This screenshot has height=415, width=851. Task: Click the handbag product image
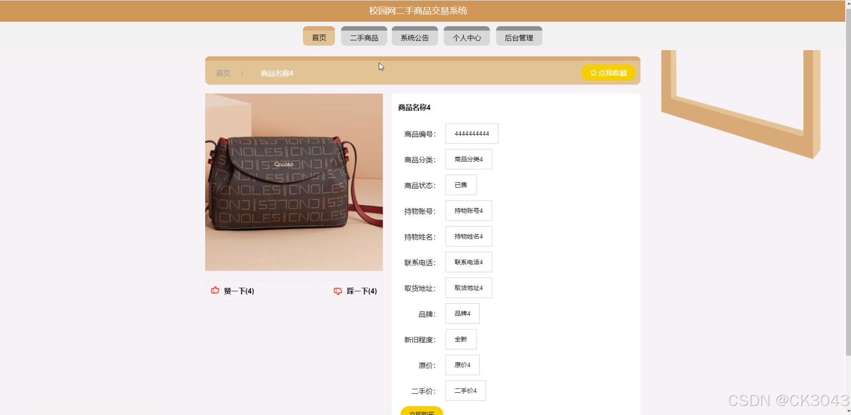[294, 182]
